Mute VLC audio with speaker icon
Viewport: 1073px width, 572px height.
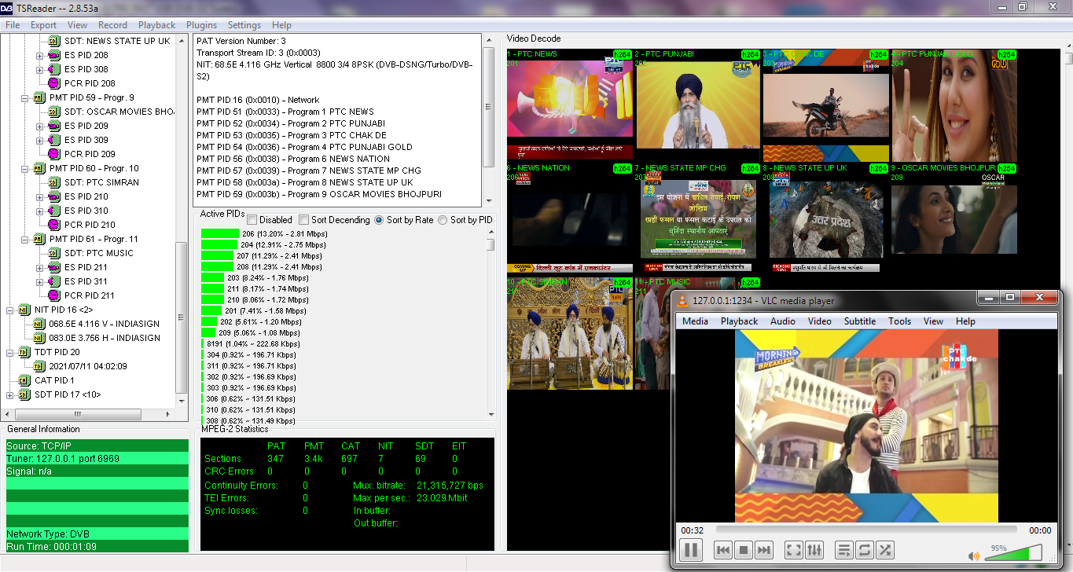pyautogui.click(x=974, y=555)
